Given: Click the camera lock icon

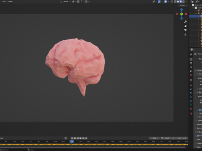Looking at the screenshot, I should [186, 34].
